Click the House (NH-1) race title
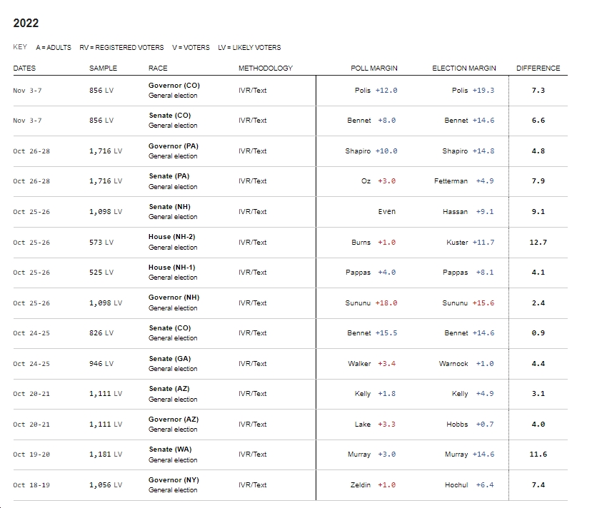This screenshot has height=508, width=592. [172, 268]
